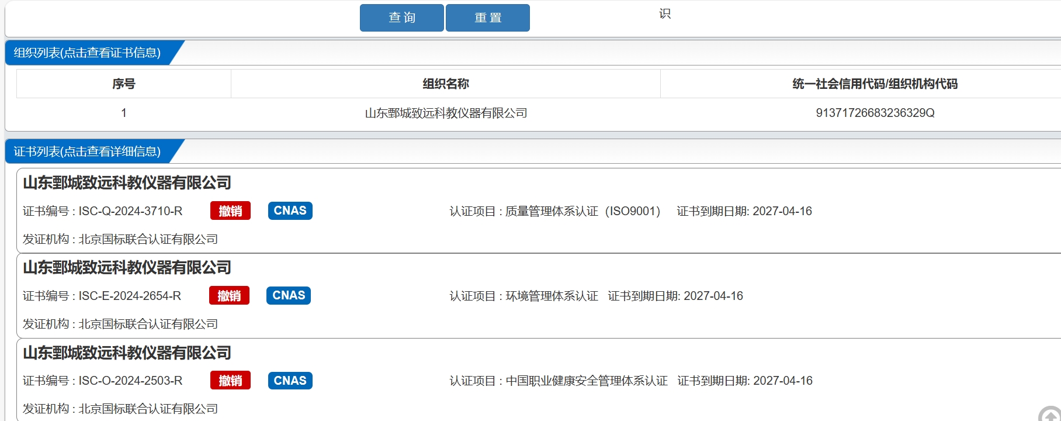Click CNAS badge on ISC-E-2024-2654-R certificate
This screenshot has height=421, width=1061.
pyautogui.click(x=289, y=295)
